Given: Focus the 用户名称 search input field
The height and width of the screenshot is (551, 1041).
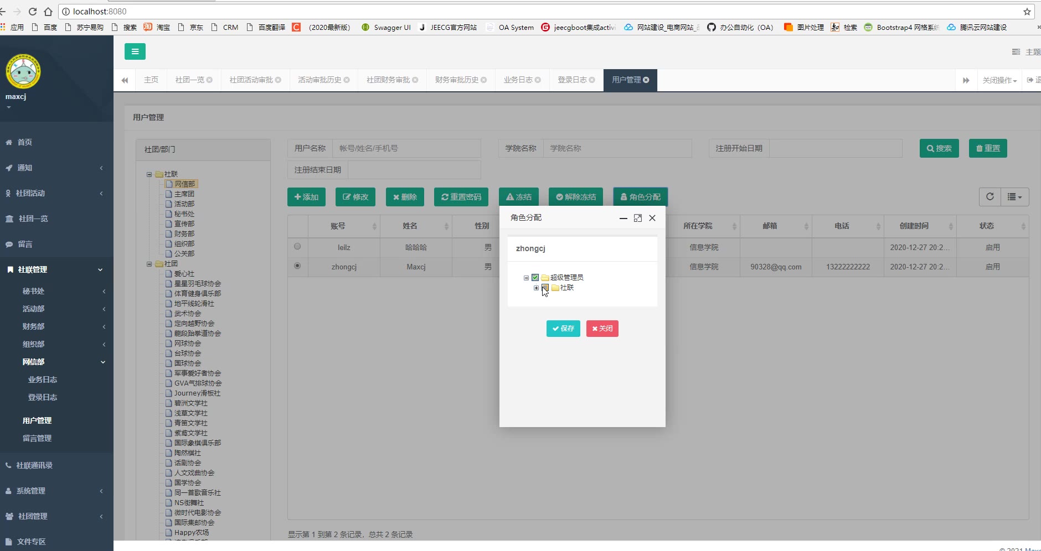Looking at the screenshot, I should (406, 148).
